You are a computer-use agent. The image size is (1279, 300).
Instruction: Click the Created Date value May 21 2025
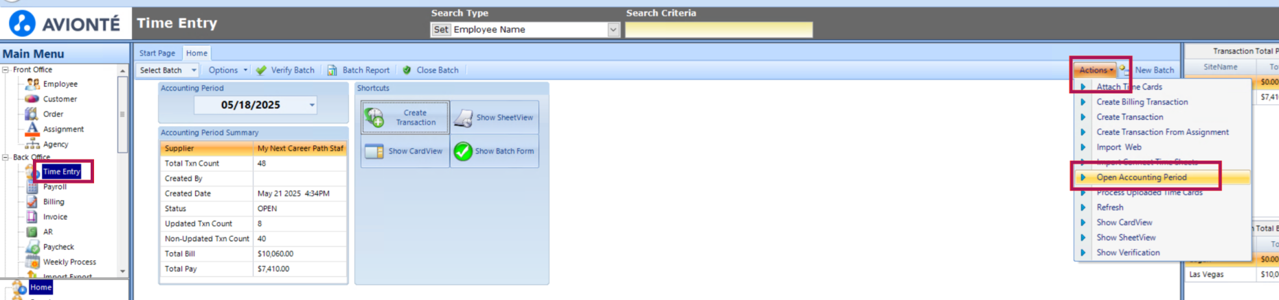[300, 193]
